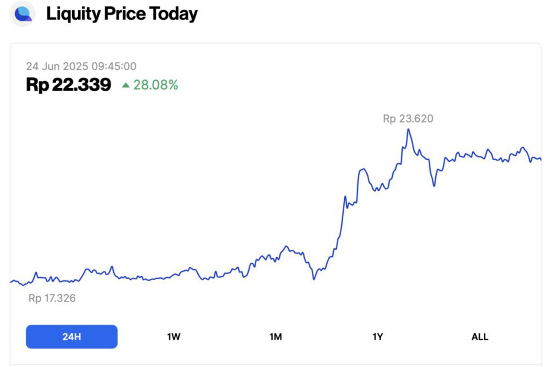Screen dimensions: 550x367
Task: Select the 24H time range tab
Action: [x=71, y=337]
